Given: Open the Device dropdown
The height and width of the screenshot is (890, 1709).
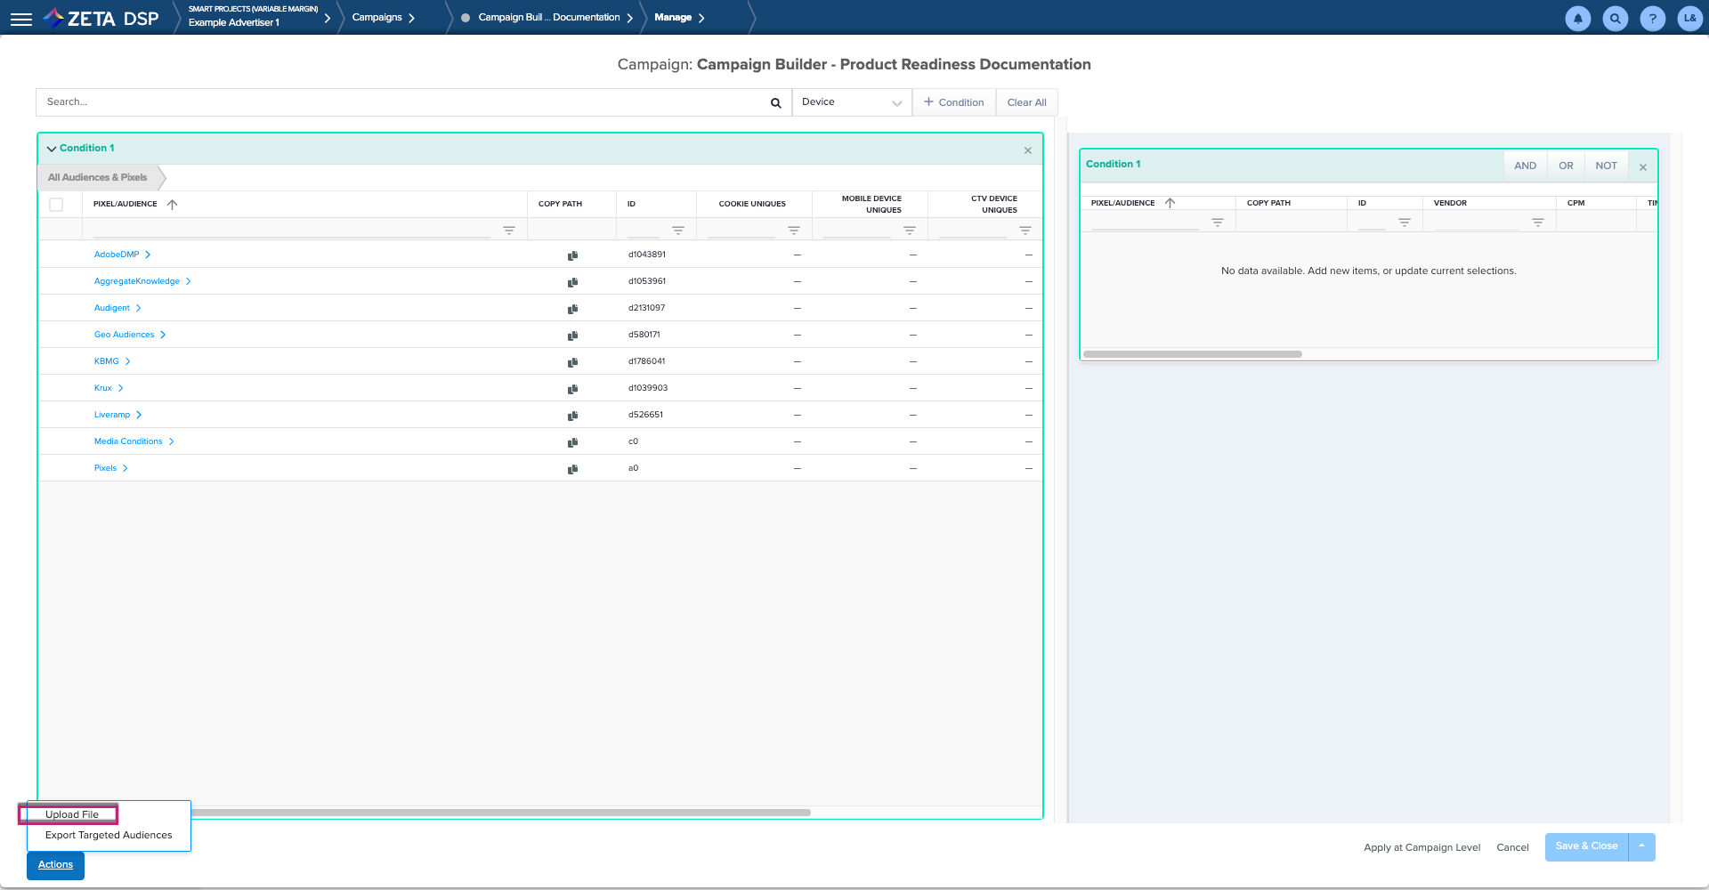Looking at the screenshot, I should coord(851,102).
